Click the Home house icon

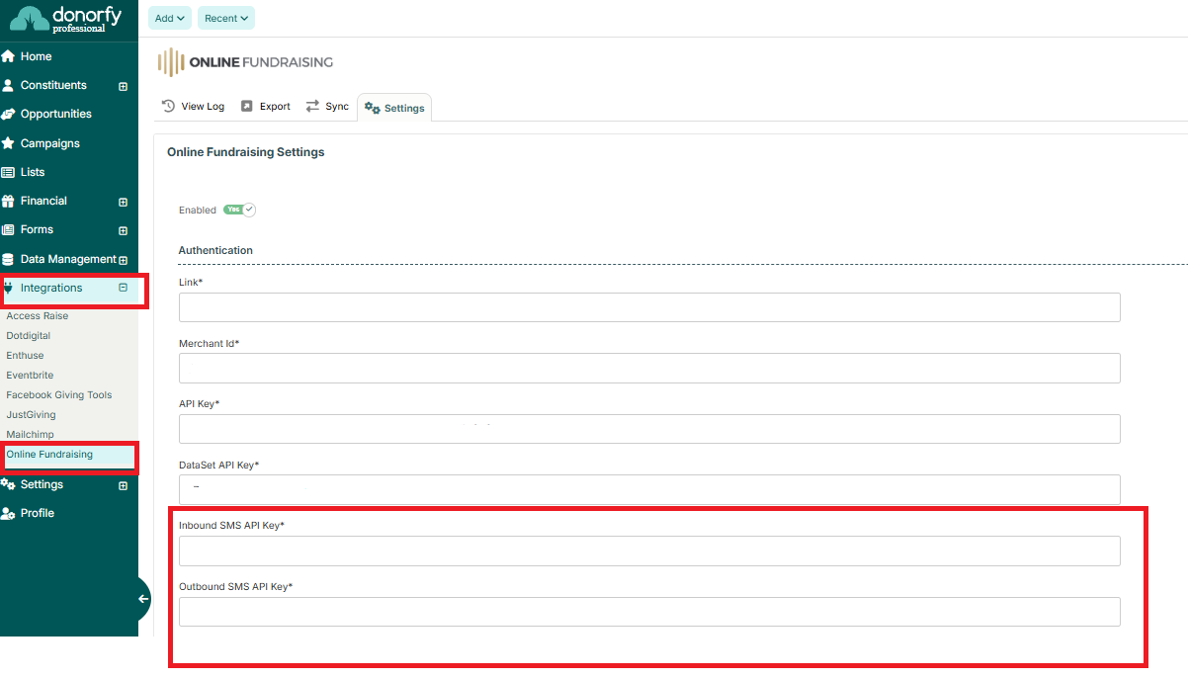[8, 56]
